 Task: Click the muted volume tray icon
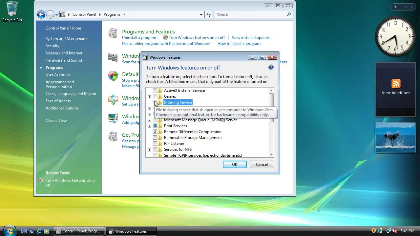click(x=395, y=231)
